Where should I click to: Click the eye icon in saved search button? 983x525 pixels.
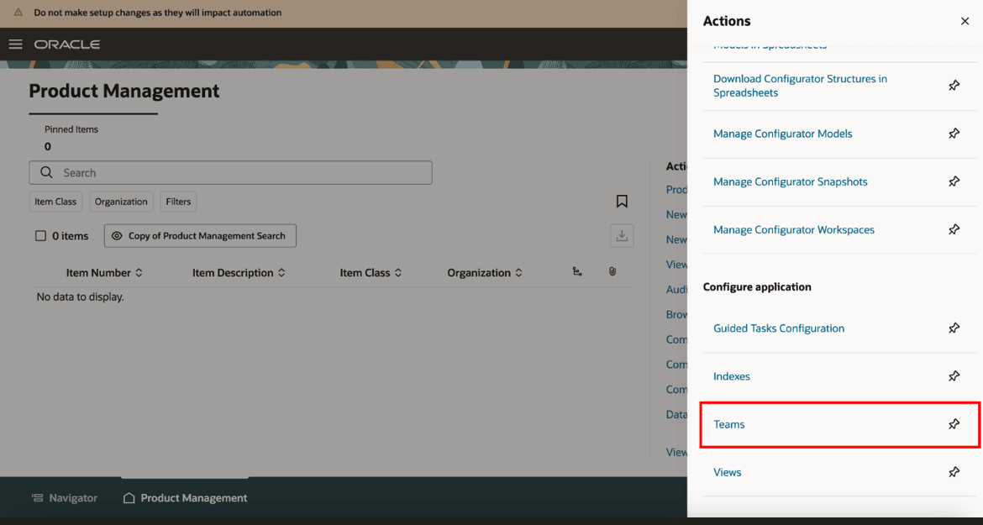point(117,236)
